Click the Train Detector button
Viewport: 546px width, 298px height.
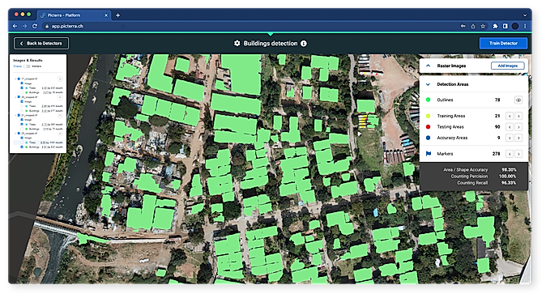(x=503, y=43)
